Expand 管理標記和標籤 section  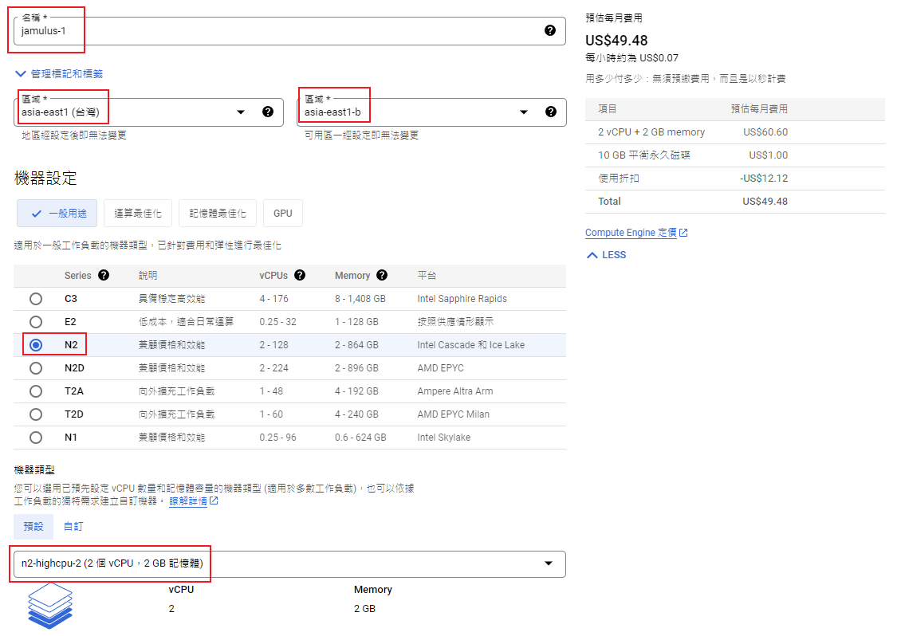[59, 73]
